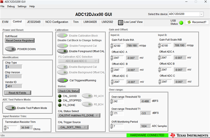Toggle Enable Foreground Cal switch
Viewport: 210px width, 138px height.
point(63,46)
